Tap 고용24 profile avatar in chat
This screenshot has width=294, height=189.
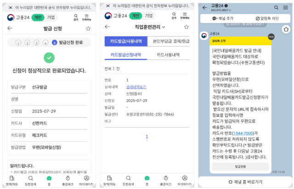click(204, 36)
